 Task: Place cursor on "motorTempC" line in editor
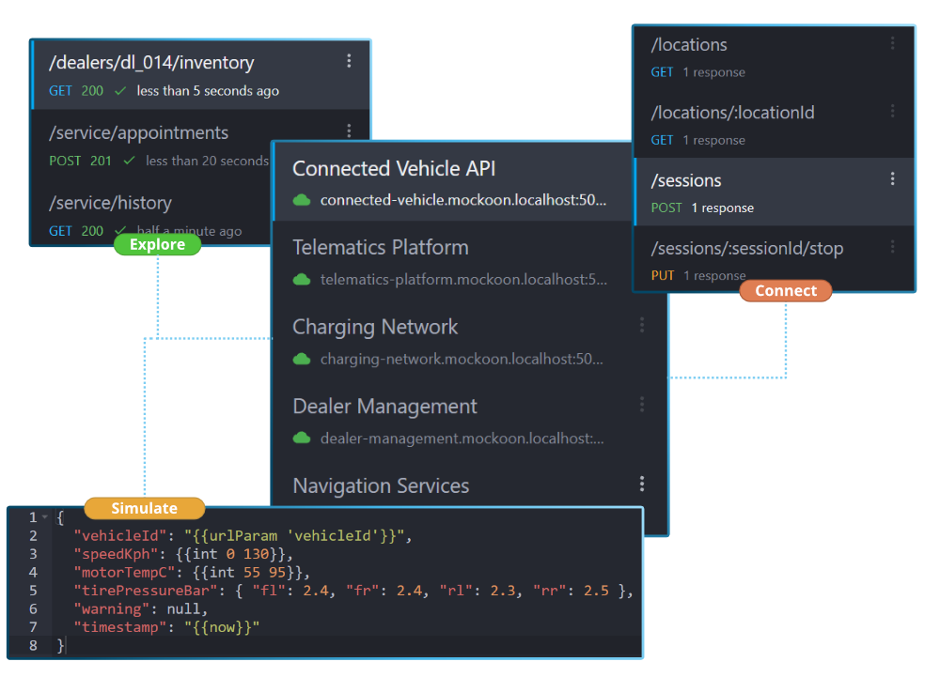[x=191, y=572]
